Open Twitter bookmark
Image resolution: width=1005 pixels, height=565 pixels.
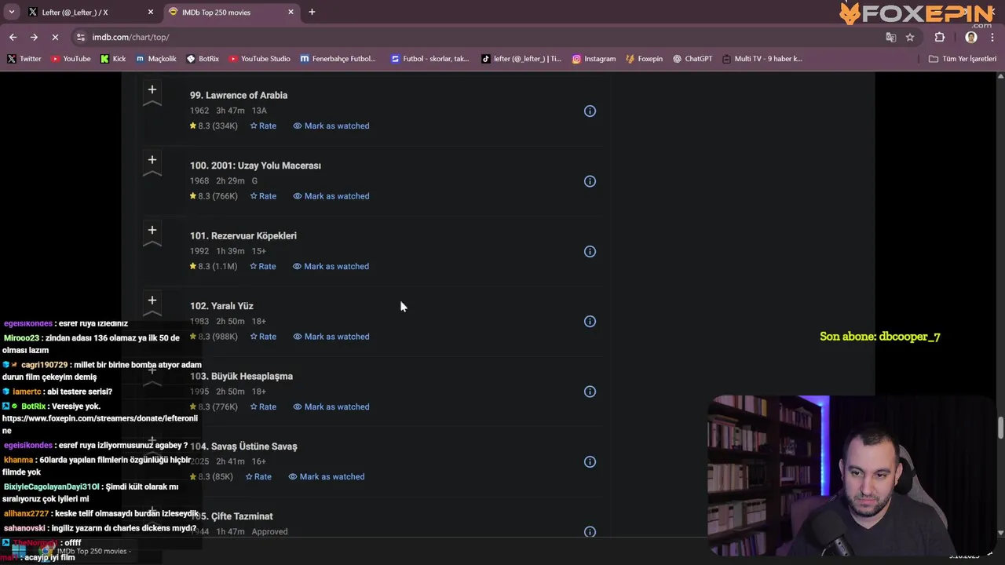point(24,59)
